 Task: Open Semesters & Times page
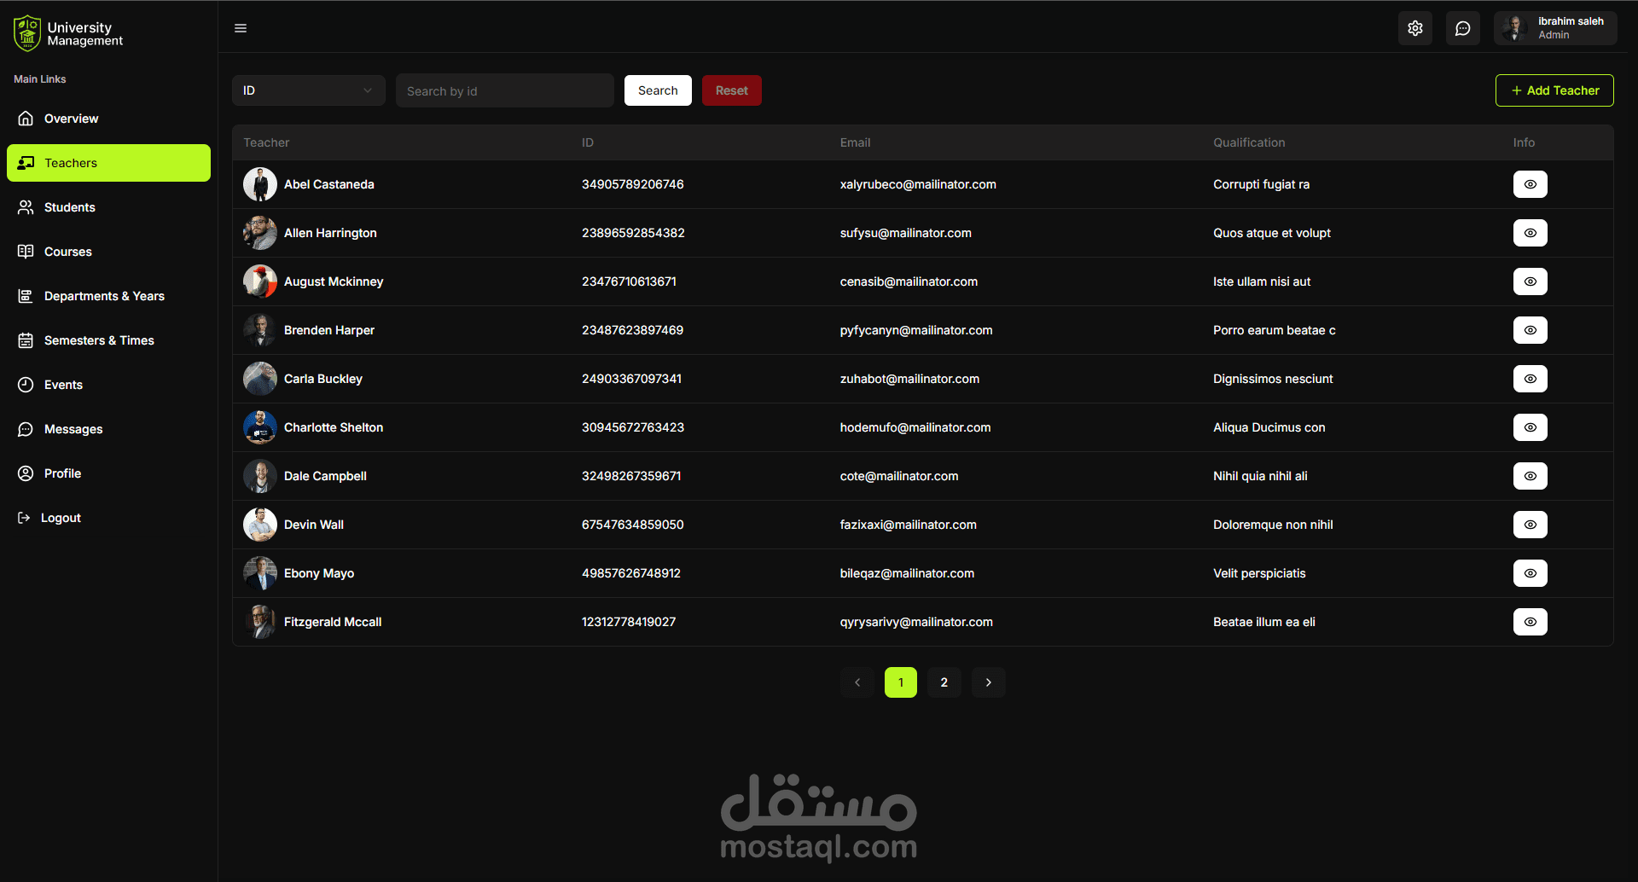click(x=108, y=340)
